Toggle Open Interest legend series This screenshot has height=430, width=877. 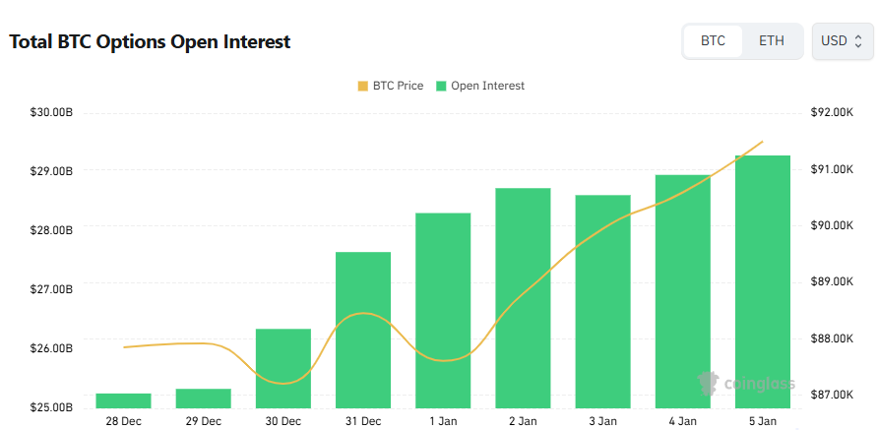click(487, 86)
